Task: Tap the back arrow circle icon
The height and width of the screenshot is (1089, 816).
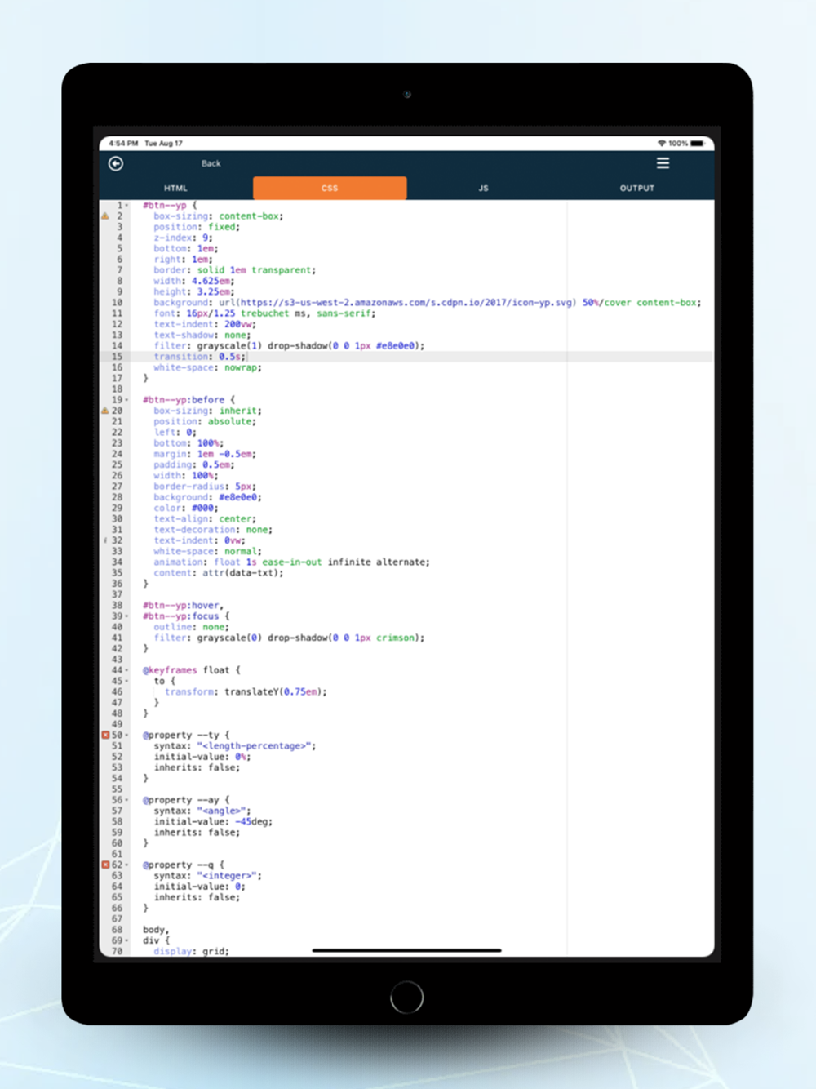Action: point(116,163)
